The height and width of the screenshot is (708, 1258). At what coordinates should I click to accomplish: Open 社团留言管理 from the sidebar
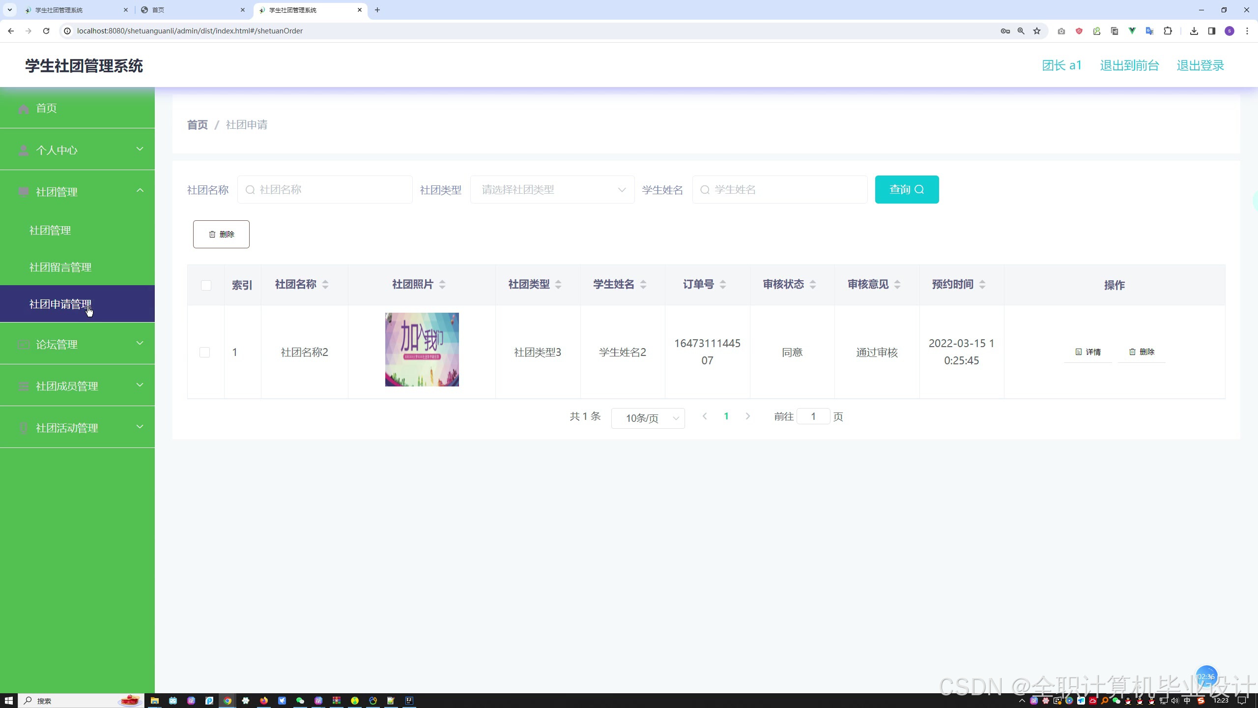[60, 267]
